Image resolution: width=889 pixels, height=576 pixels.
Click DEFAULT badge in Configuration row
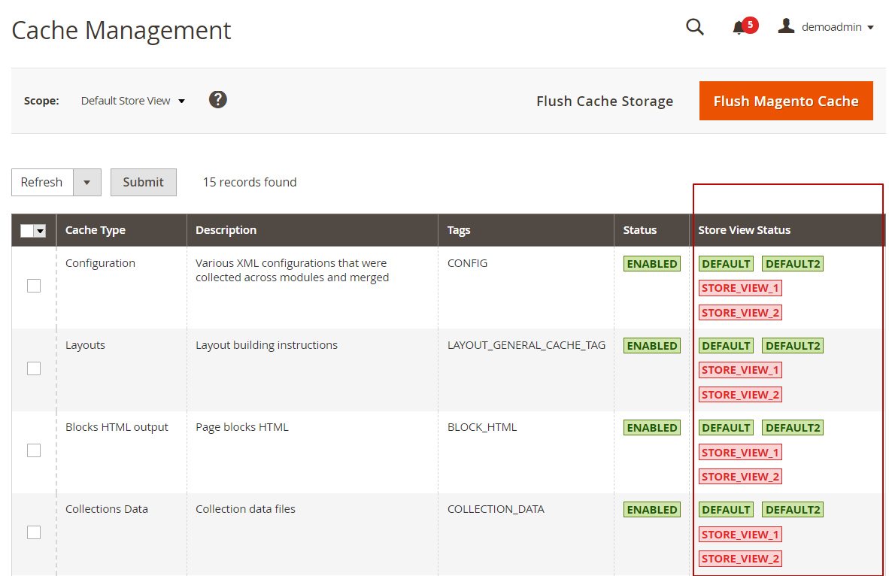click(727, 264)
